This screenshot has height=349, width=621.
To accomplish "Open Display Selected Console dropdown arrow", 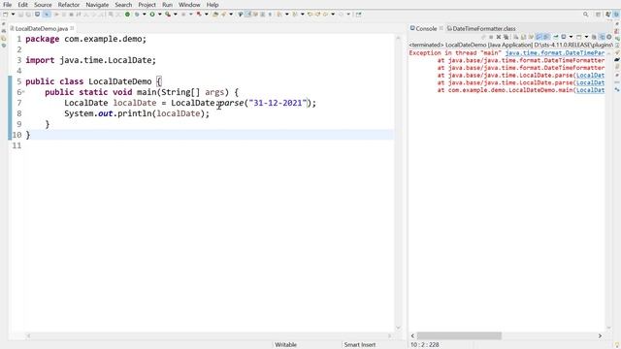I will [572, 37].
